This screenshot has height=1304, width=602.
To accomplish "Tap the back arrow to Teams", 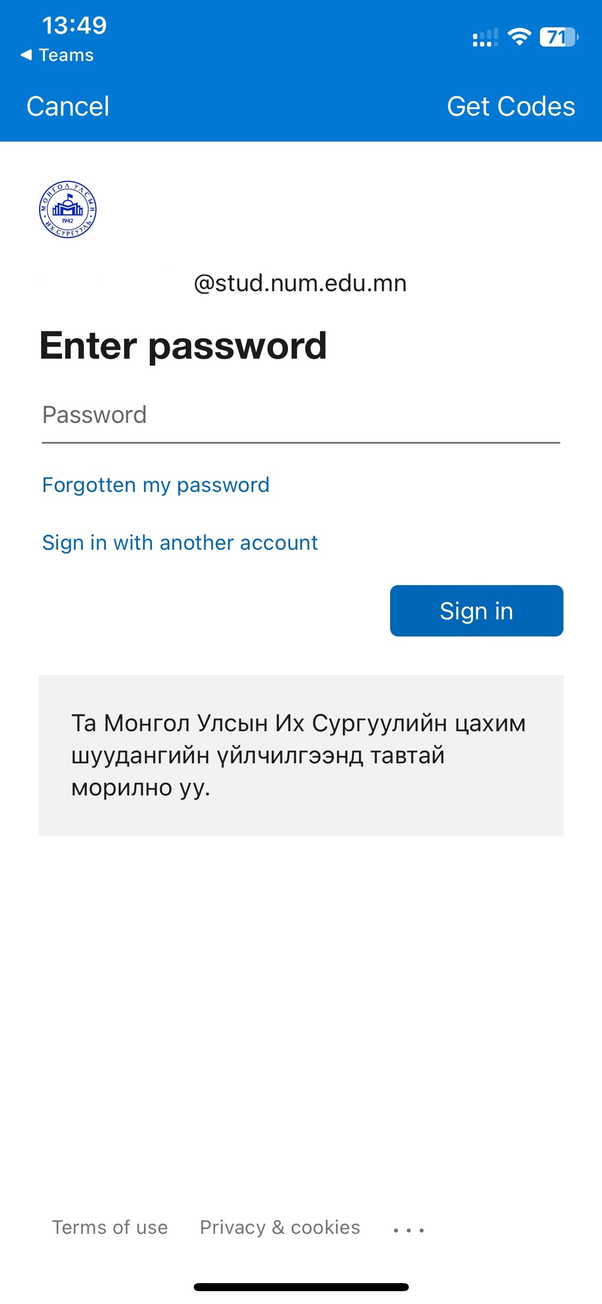I will point(26,55).
